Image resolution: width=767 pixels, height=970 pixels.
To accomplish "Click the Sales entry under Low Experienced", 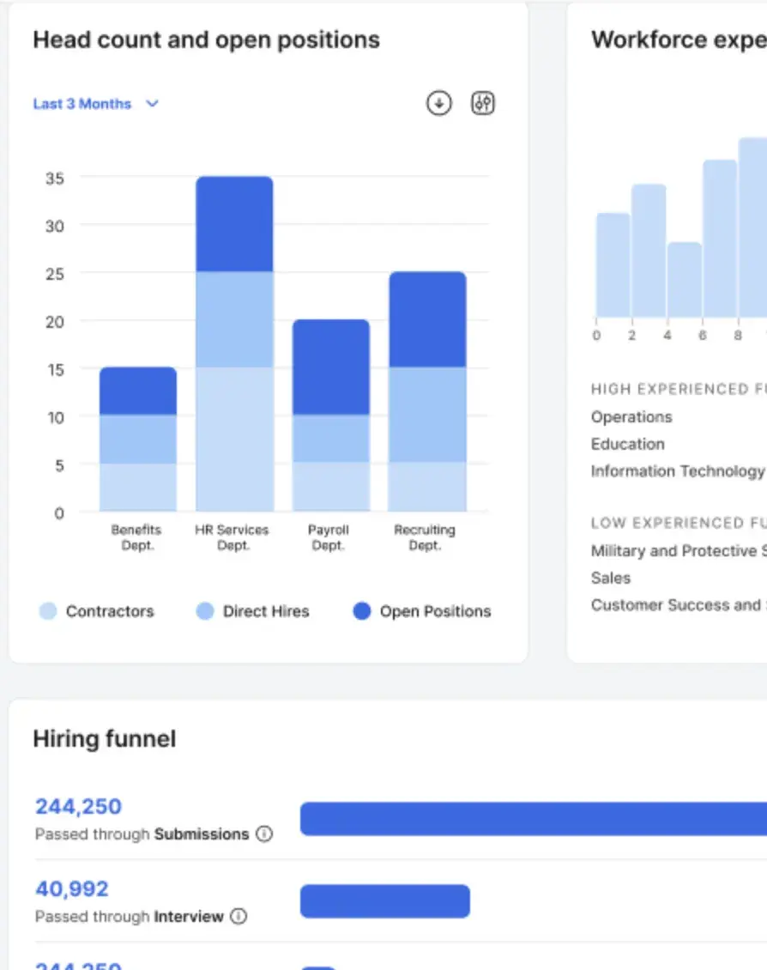I will pyautogui.click(x=610, y=578).
